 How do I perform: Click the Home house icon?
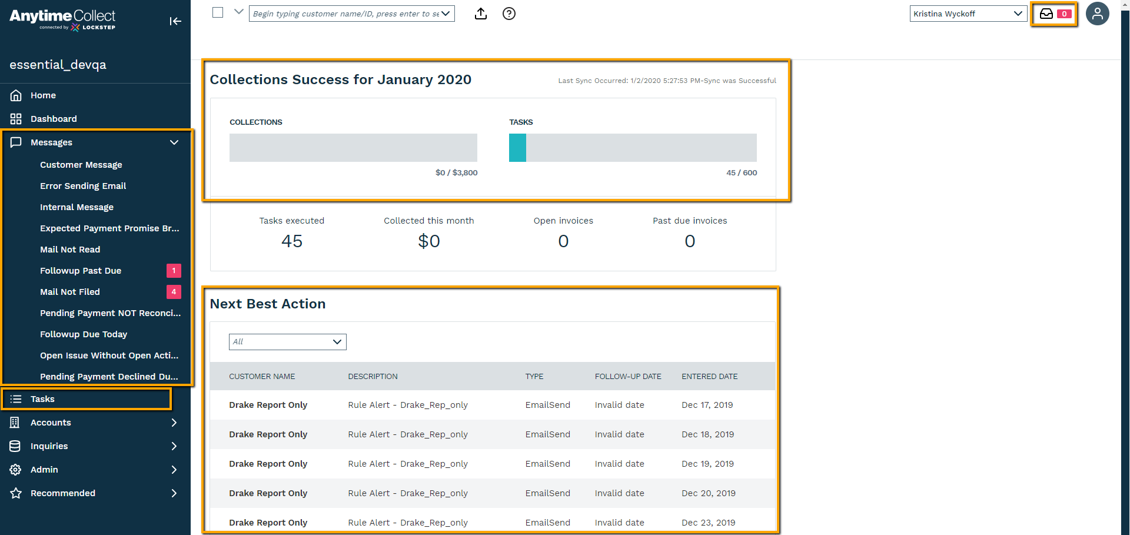pyautogui.click(x=16, y=95)
